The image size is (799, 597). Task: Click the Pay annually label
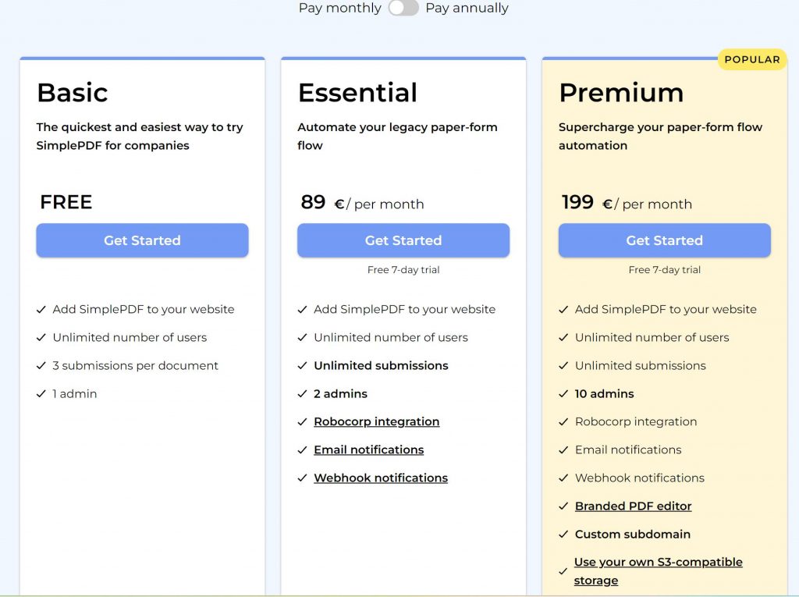click(467, 8)
